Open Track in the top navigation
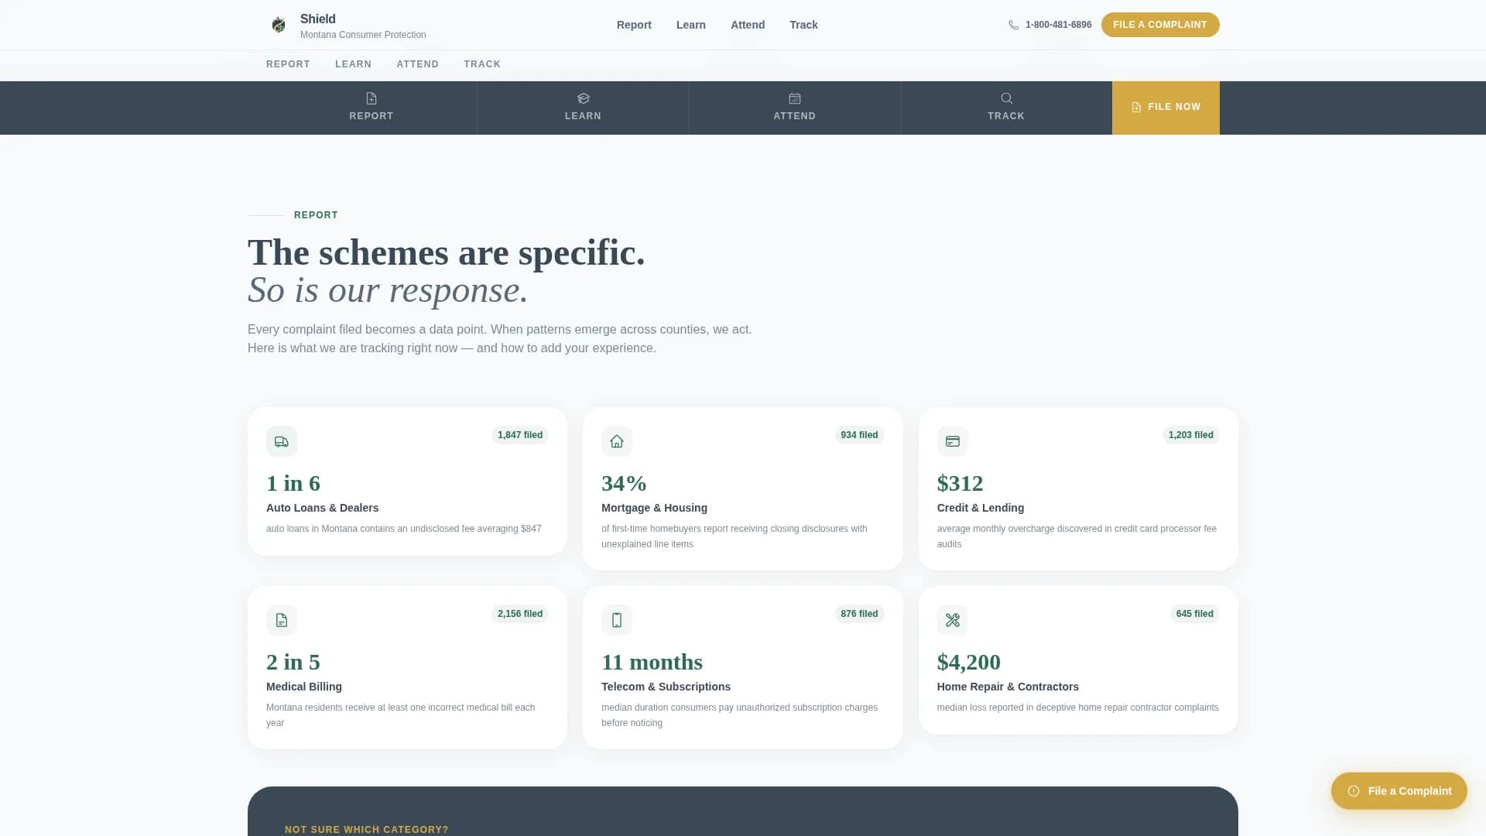Screen dimensions: 1486x836 (x=803, y=25)
